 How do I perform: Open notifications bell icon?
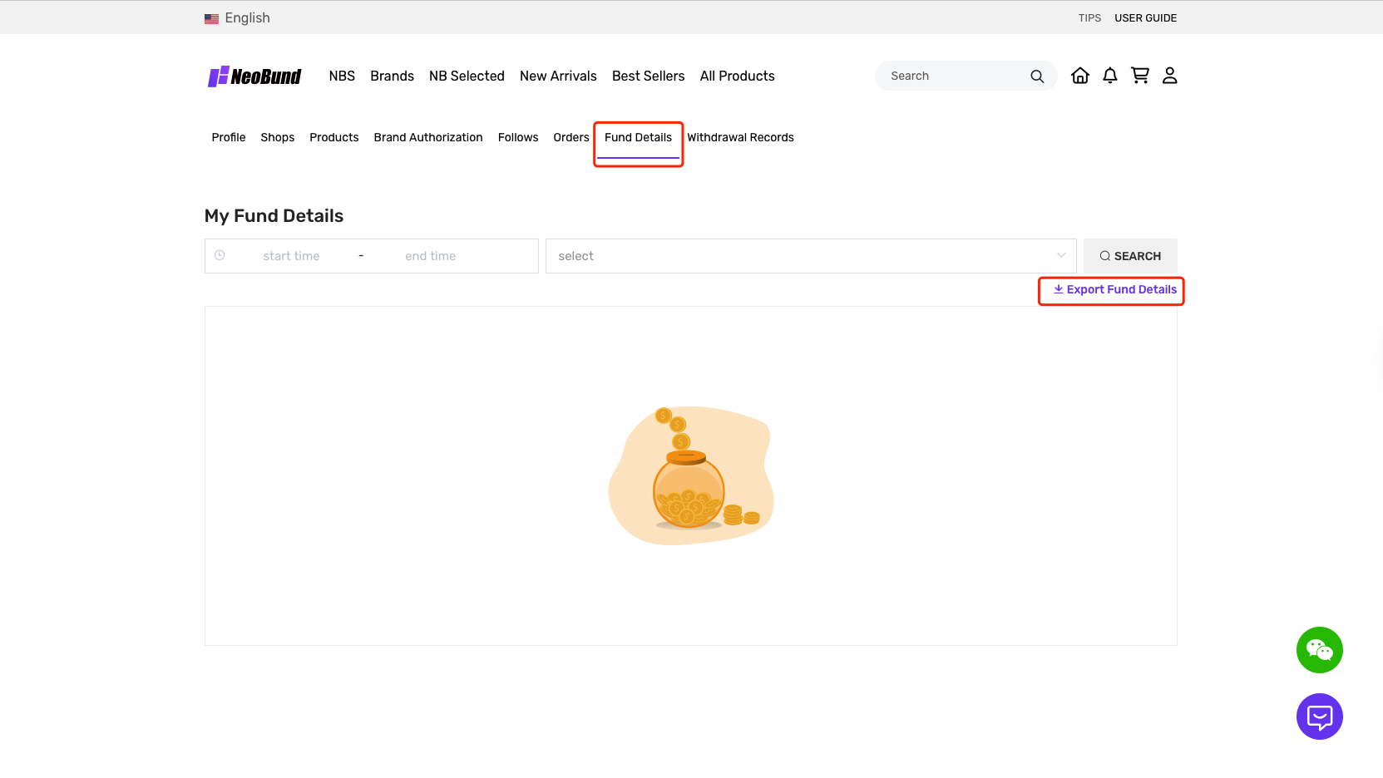click(1109, 76)
